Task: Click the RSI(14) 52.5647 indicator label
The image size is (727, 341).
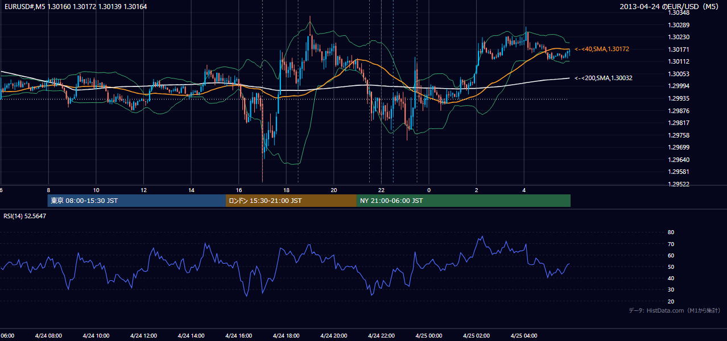Action: click(25, 216)
